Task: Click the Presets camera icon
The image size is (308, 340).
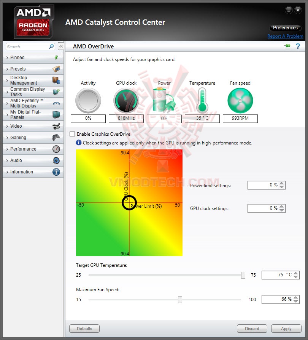Action: (x=56, y=69)
